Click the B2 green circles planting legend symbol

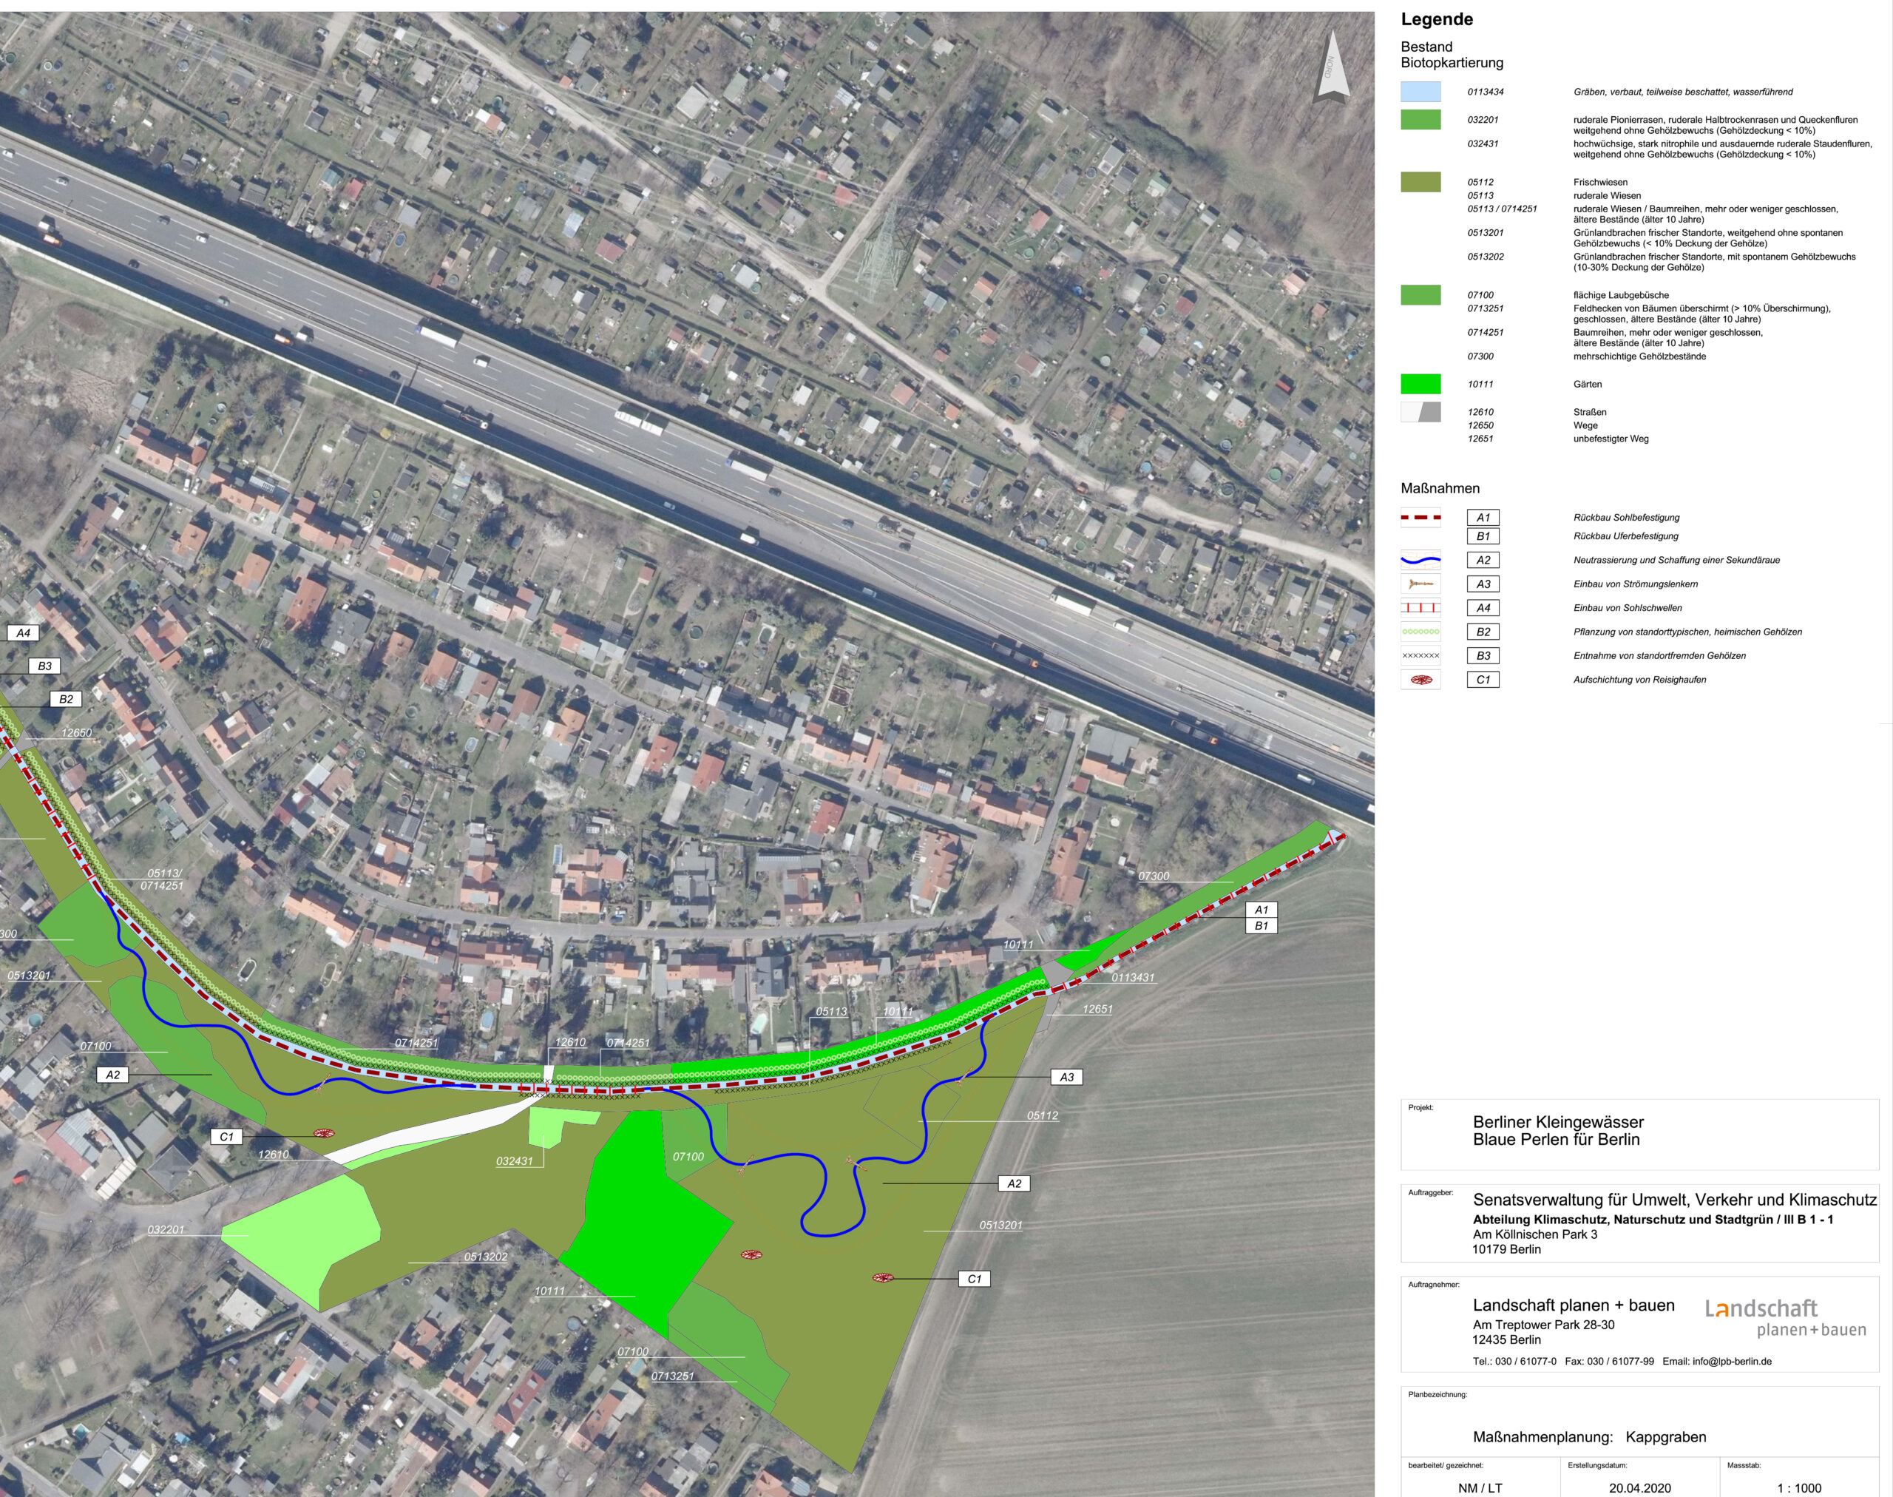(x=1420, y=631)
